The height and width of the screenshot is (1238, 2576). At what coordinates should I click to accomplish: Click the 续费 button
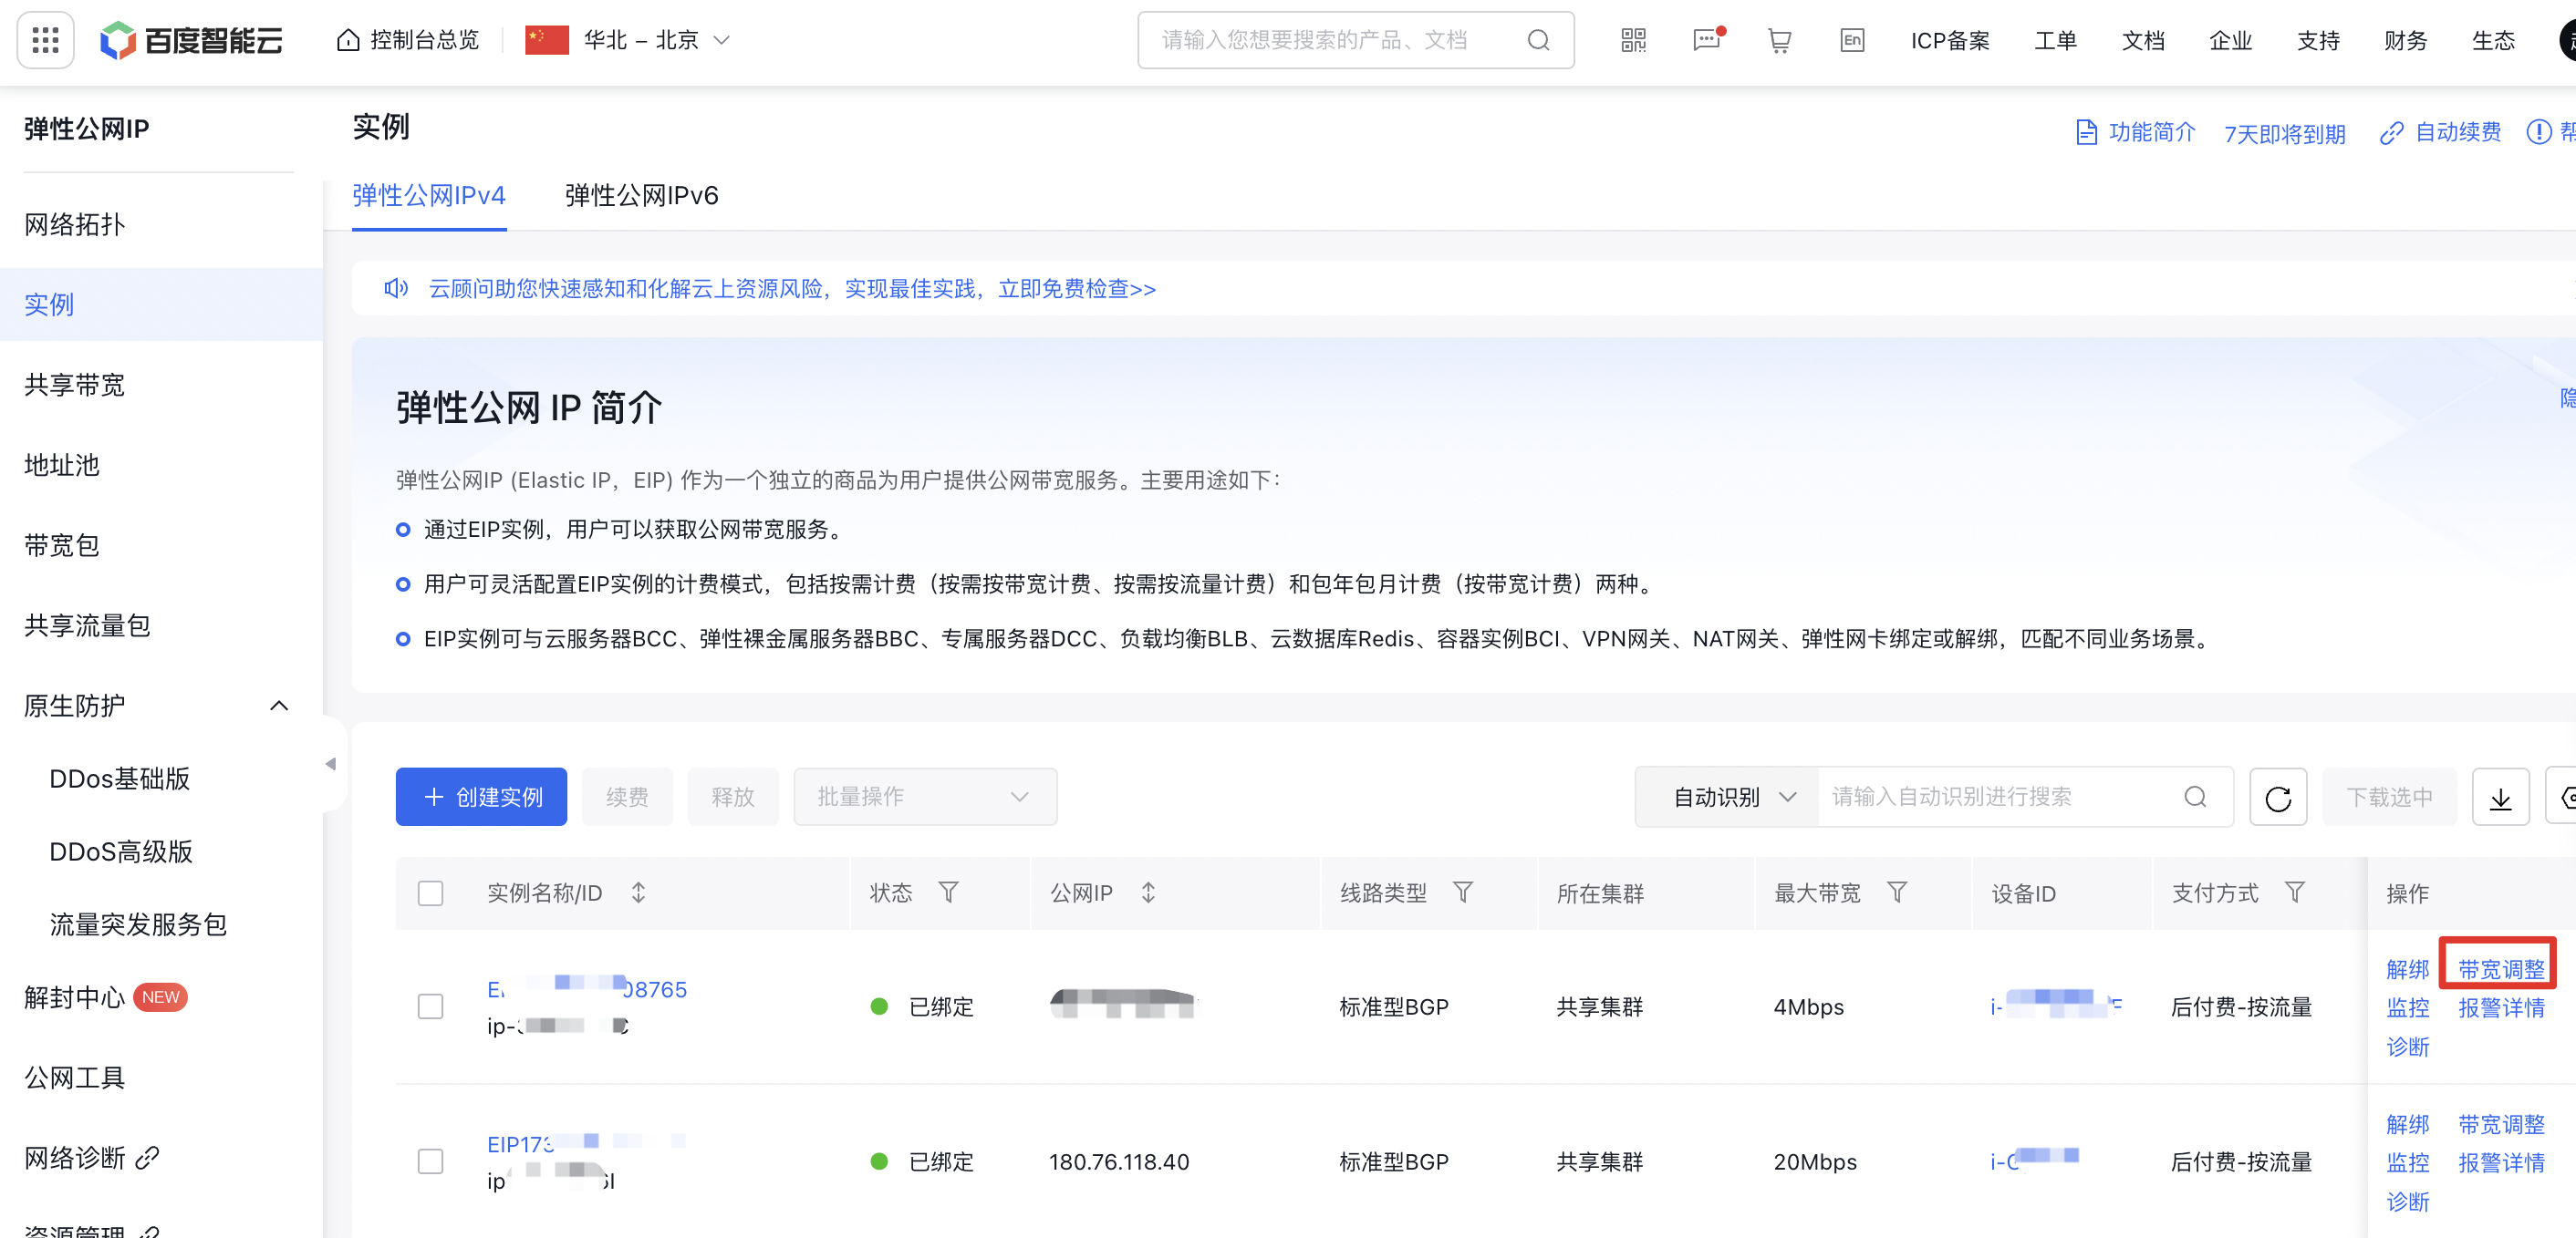627,798
